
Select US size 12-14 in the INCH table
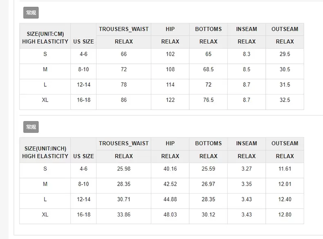pyautogui.click(x=83, y=199)
